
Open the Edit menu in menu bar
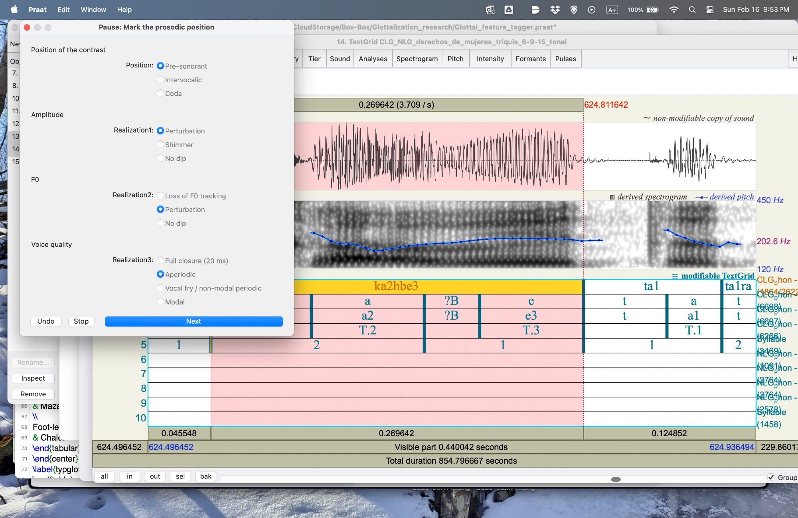coord(63,10)
